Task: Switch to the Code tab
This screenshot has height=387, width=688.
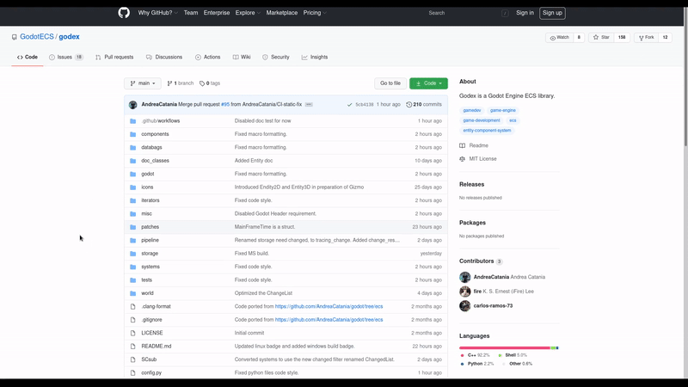Action: coord(28,57)
